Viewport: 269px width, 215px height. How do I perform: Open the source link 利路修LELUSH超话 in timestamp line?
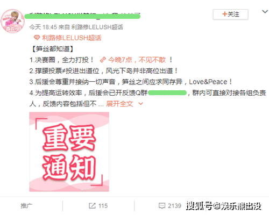(97, 27)
